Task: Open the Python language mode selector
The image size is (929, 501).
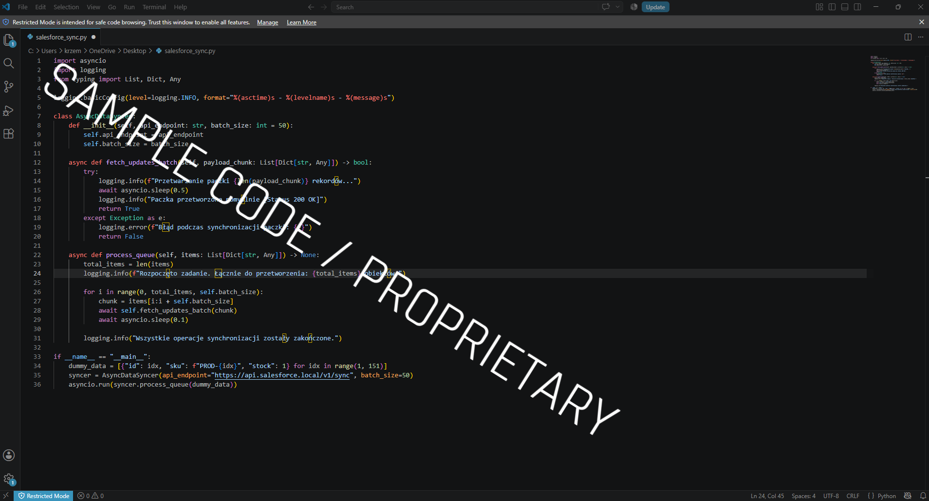Action: click(887, 496)
